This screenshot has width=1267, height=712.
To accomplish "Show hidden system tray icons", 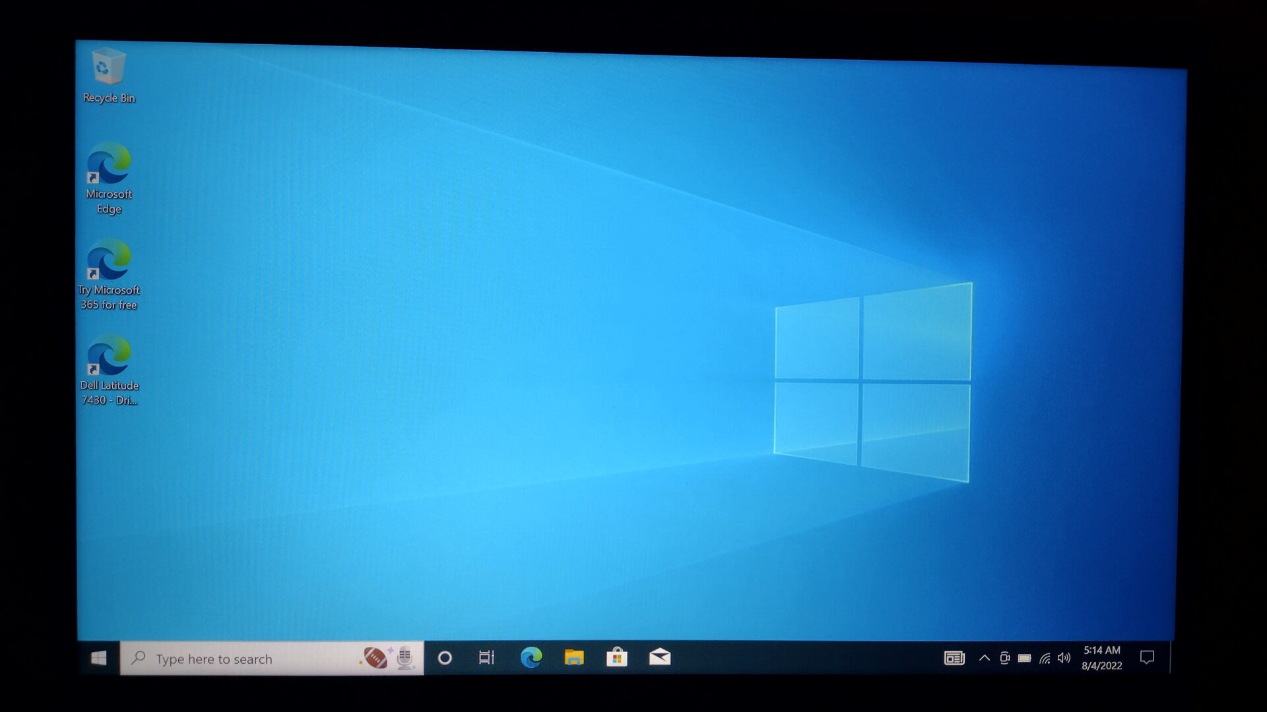I will click(985, 658).
